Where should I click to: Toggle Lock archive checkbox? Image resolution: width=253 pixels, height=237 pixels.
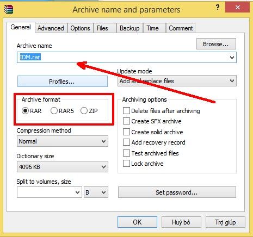coord(126,164)
